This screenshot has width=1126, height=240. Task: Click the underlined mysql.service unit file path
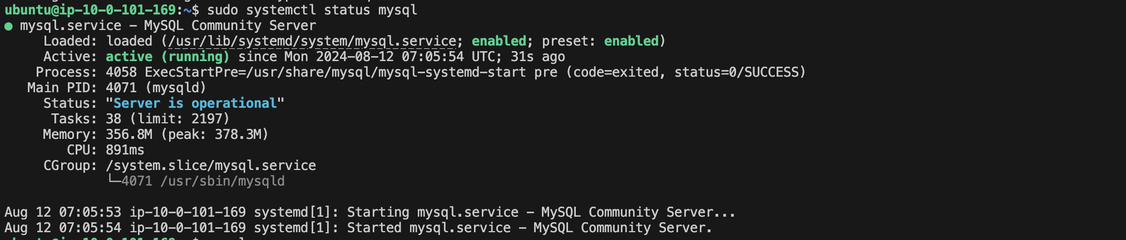(x=312, y=41)
